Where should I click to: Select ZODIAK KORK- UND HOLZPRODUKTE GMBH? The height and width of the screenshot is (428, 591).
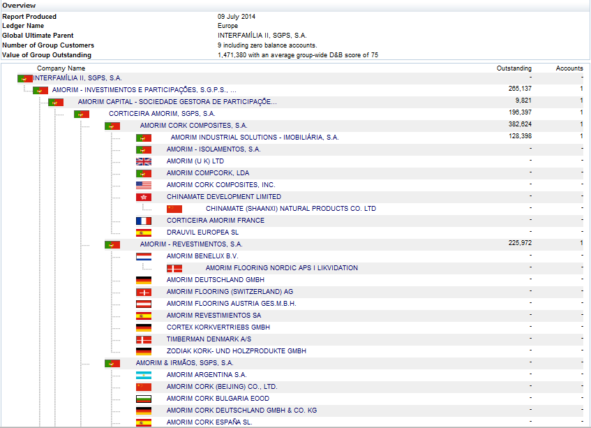237,351
